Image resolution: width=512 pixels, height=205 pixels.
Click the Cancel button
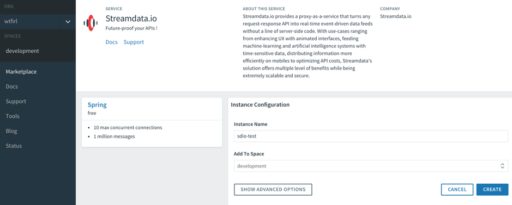point(457,189)
